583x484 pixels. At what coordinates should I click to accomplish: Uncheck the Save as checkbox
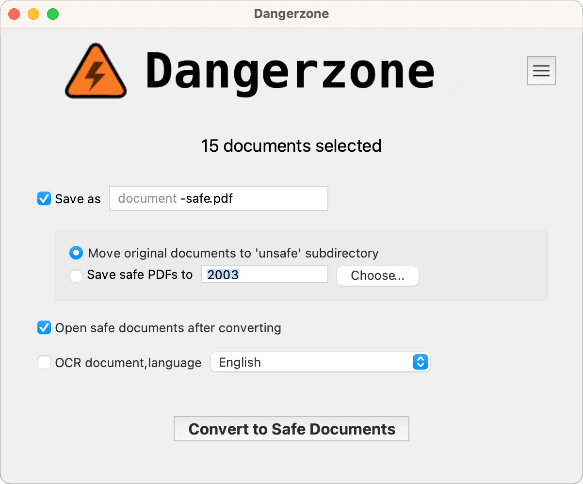44,199
